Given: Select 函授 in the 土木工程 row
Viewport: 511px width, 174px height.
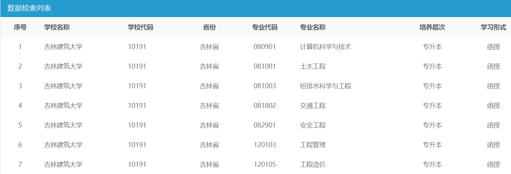Looking at the screenshot, I should pyautogui.click(x=494, y=66).
